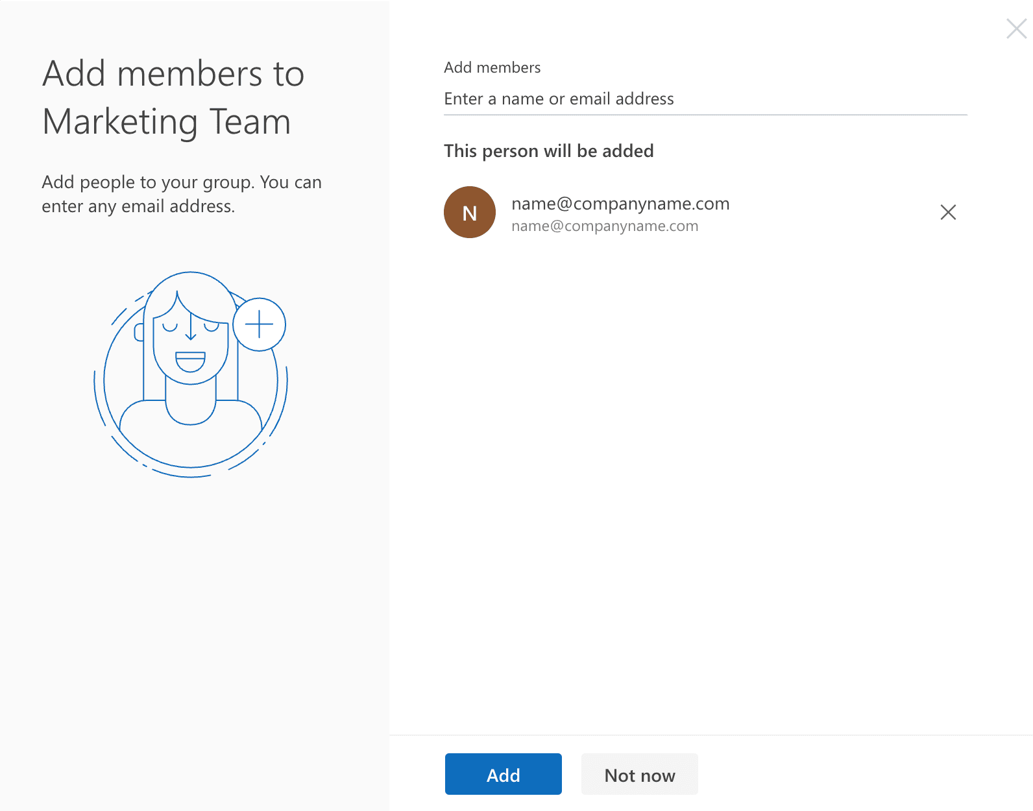1033x811 pixels.
Task: Close the Add members dialog
Action: point(1016,29)
